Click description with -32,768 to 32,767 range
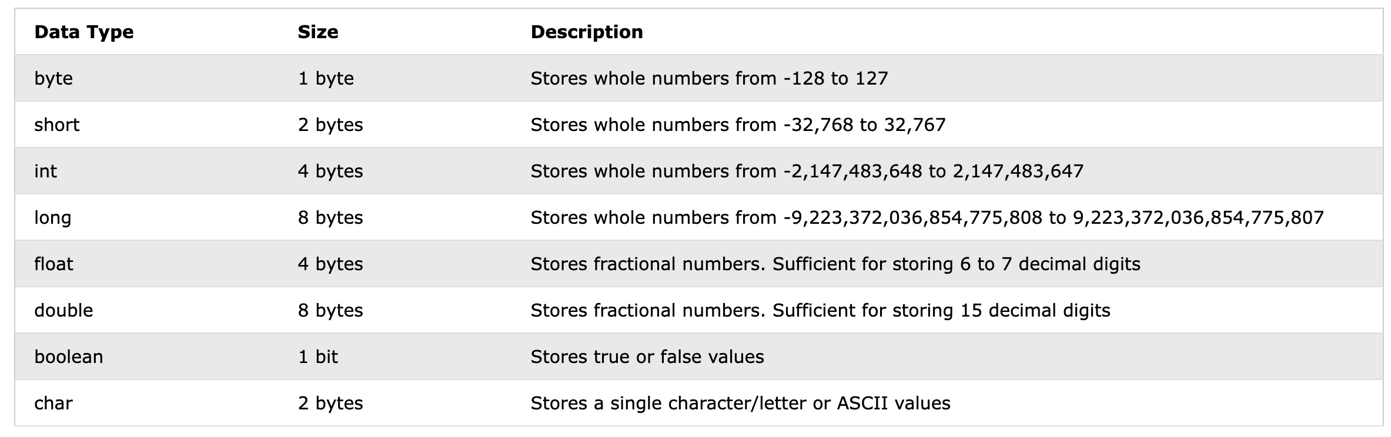The height and width of the screenshot is (437, 1391). (737, 125)
